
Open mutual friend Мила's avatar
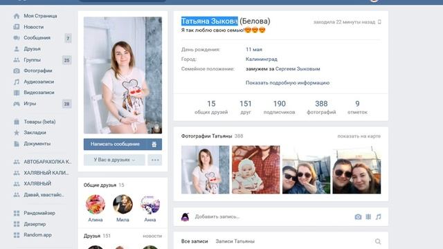(123, 204)
